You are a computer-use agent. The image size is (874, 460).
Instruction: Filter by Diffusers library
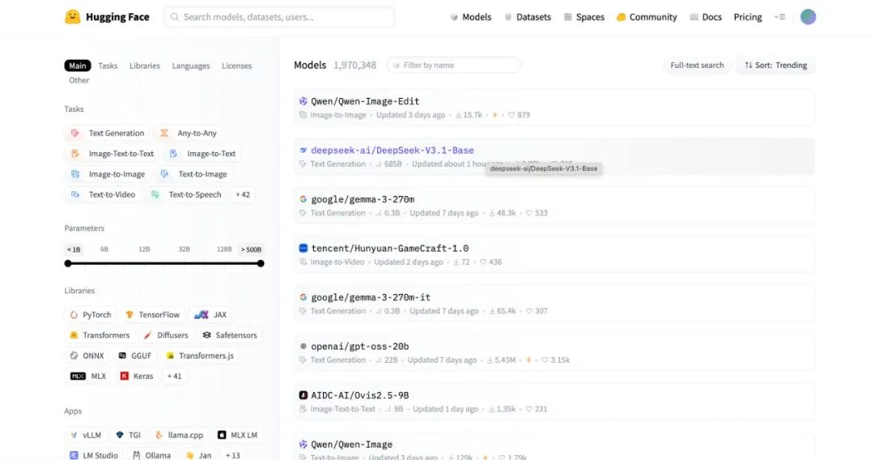(166, 335)
